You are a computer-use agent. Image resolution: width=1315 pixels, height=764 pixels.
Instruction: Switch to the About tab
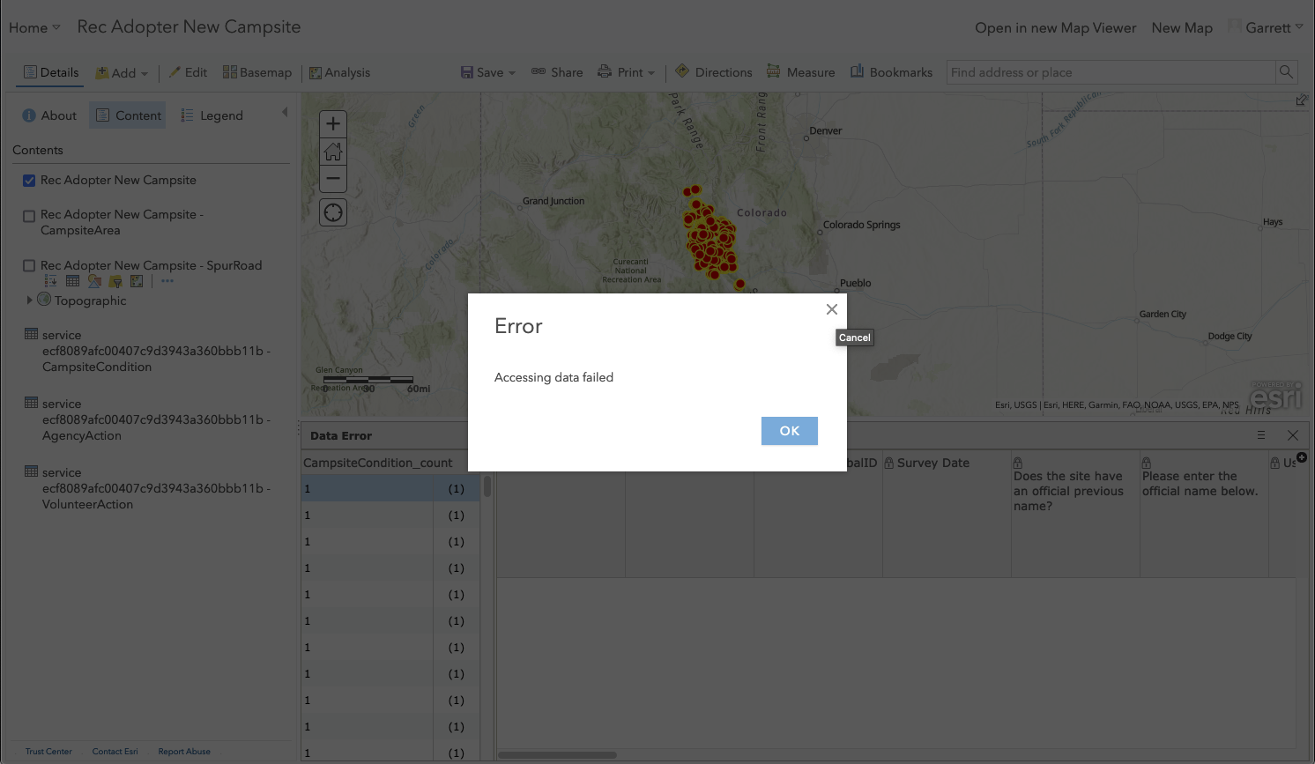[49, 115]
